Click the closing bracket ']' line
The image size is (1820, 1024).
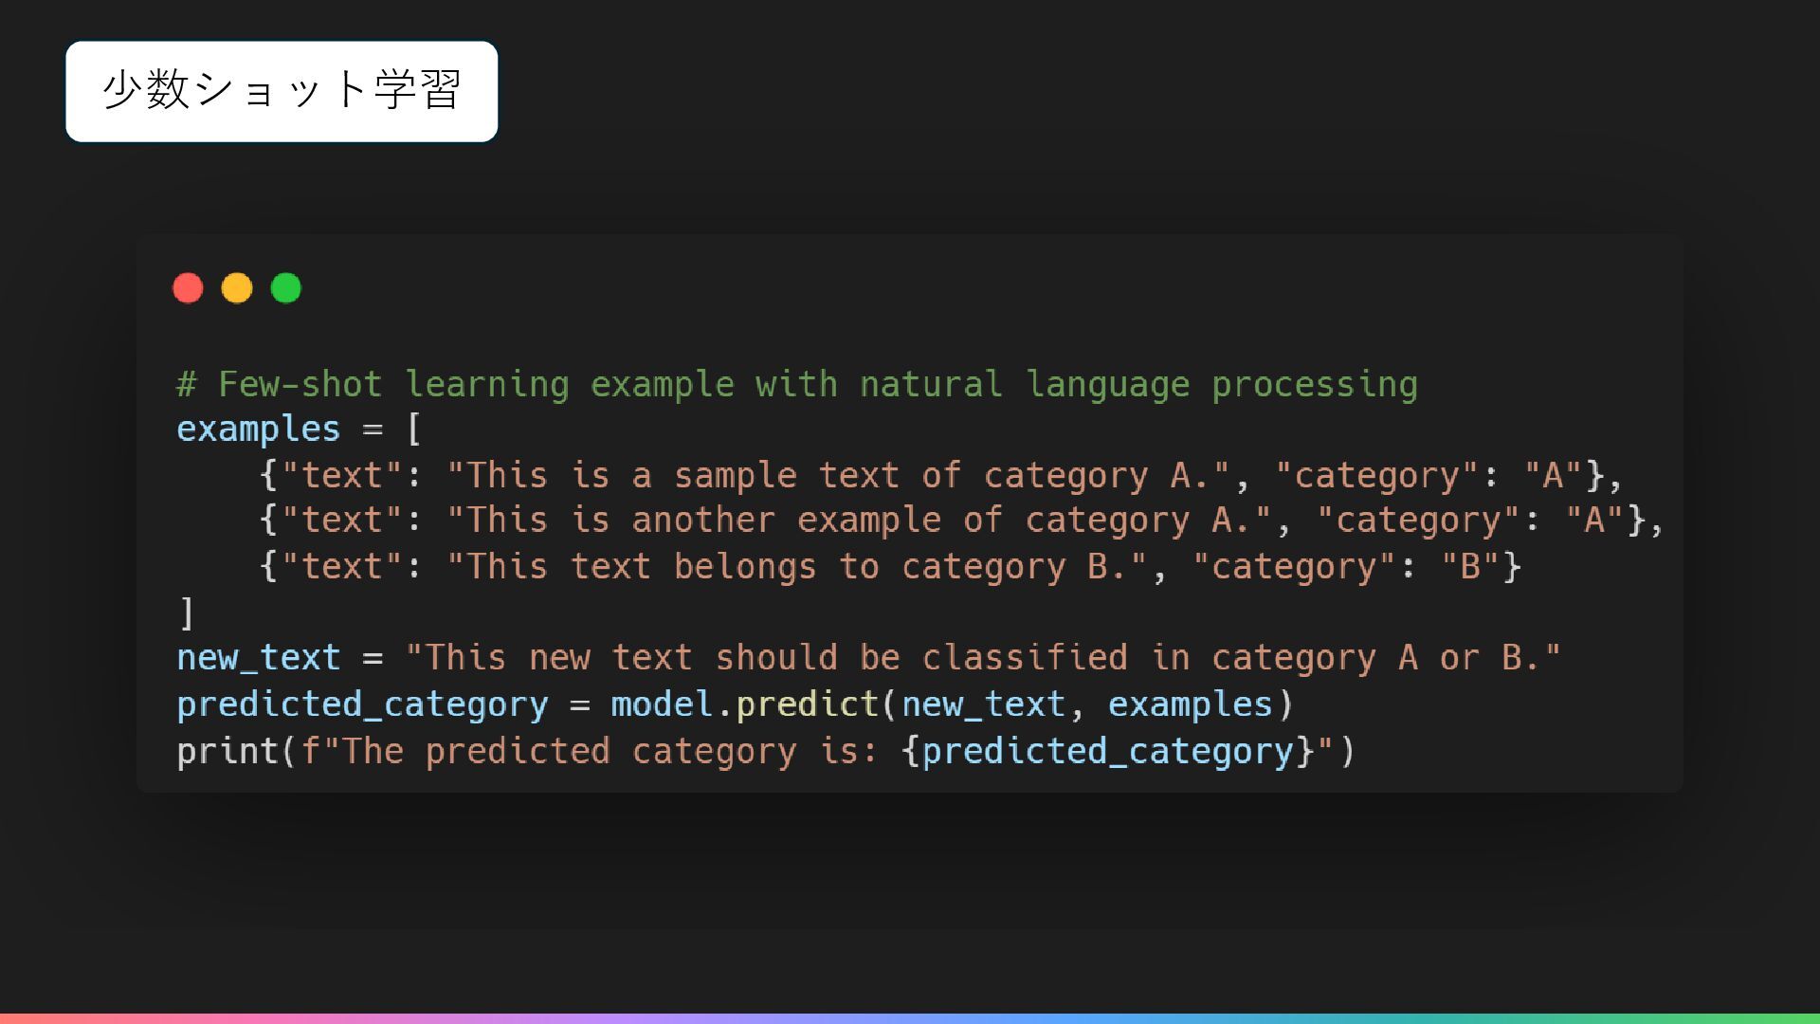point(187,613)
